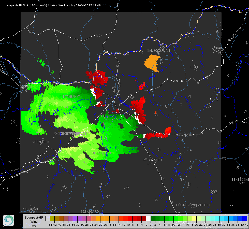Click the 'Budapest-HR Wind m/s' legend title
The height and width of the screenshot is (229, 249).
click(34, 221)
